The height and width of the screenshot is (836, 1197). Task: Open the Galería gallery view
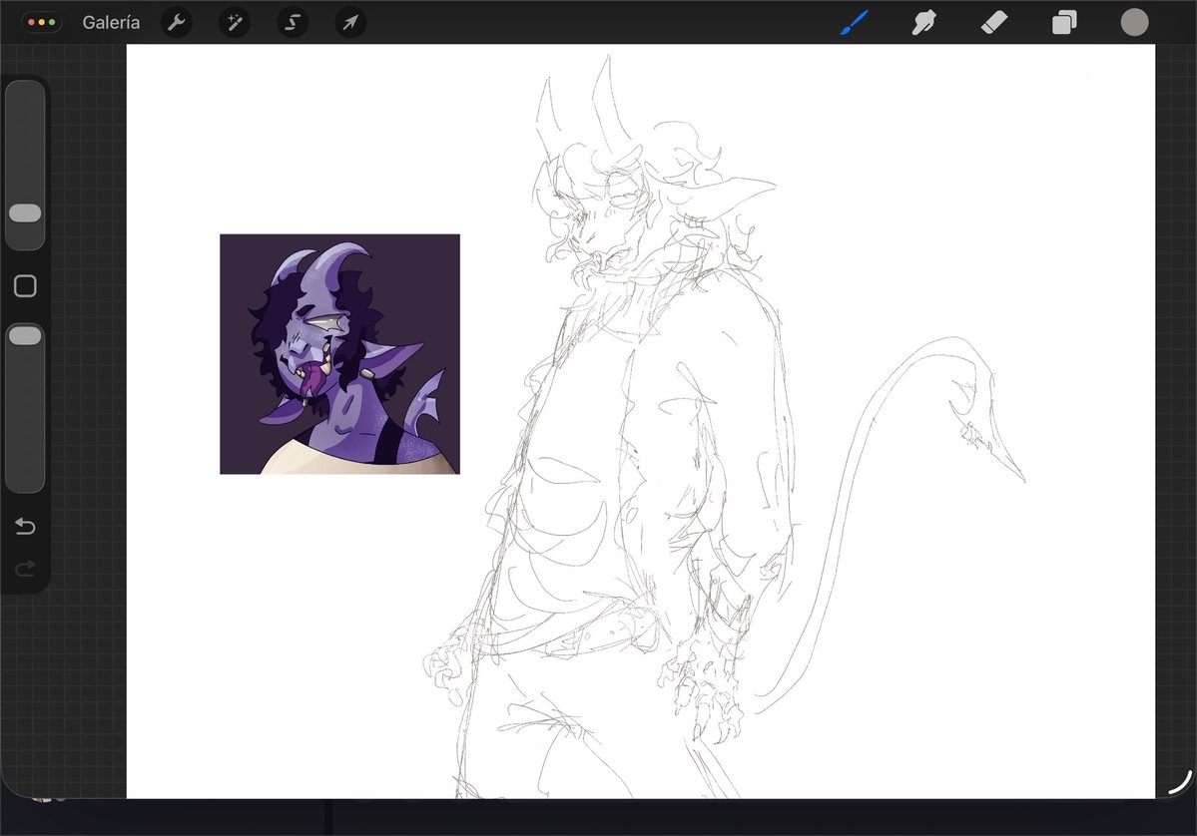coord(111,23)
